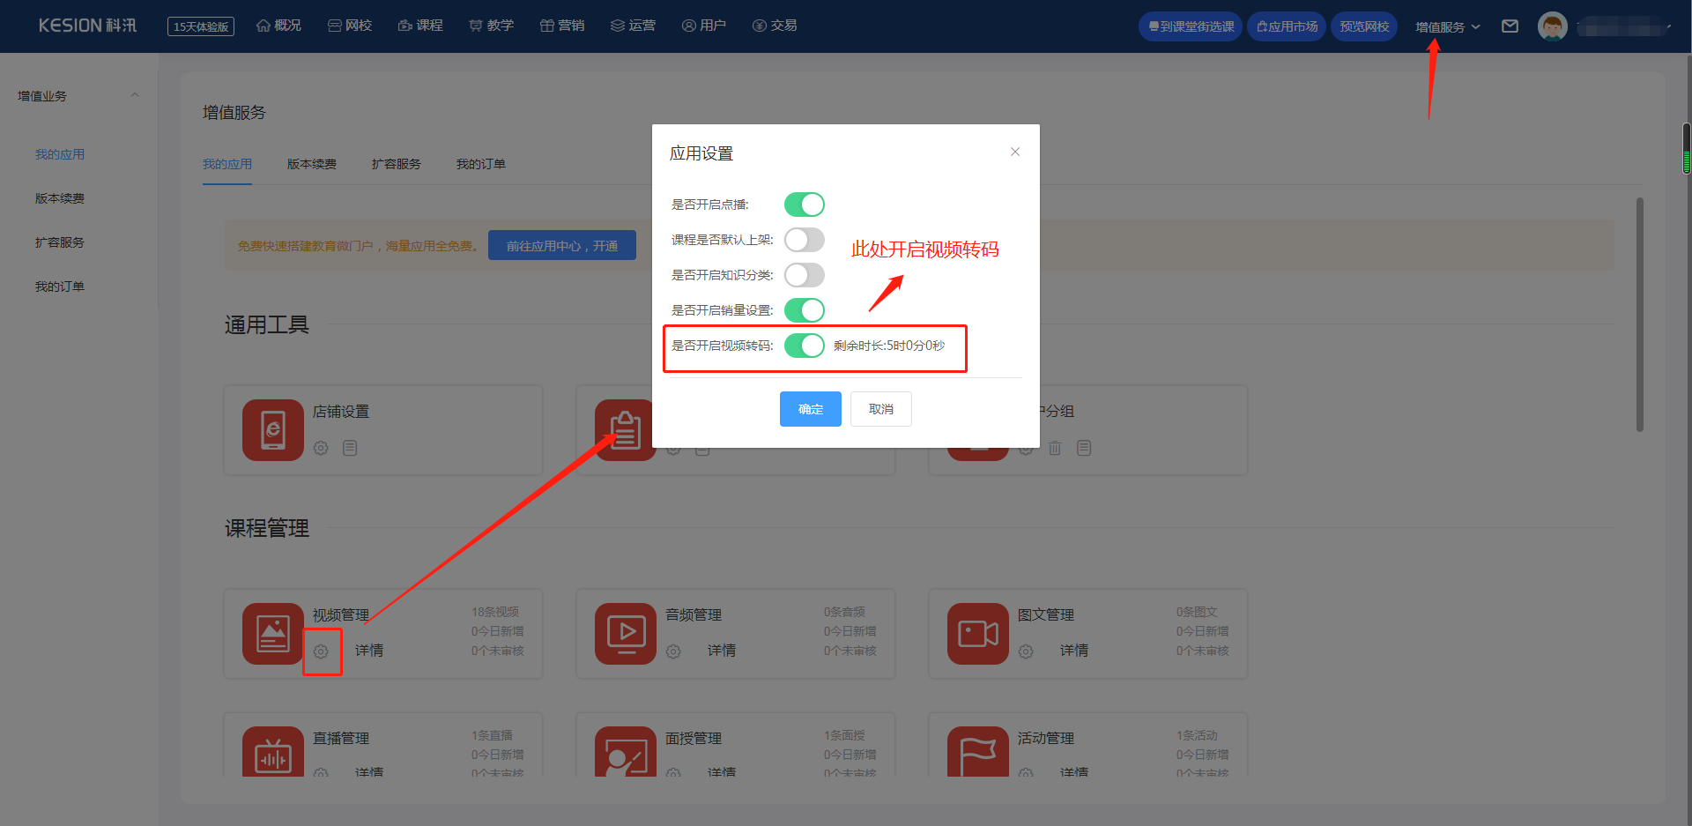This screenshot has width=1692, height=826.
Task: Click the 取消 cancel button
Action: (880, 409)
